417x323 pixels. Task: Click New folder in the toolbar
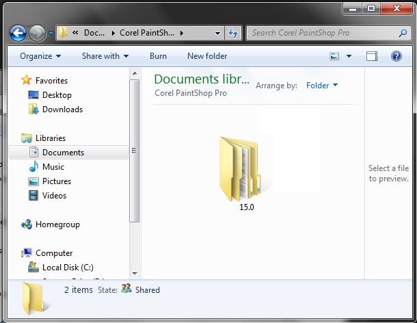tap(207, 56)
